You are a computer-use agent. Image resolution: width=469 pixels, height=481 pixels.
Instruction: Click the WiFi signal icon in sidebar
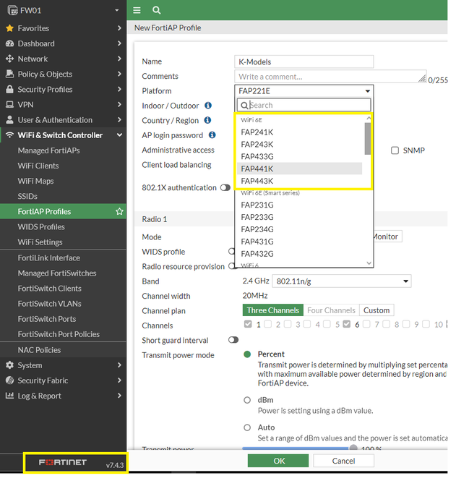[x=10, y=135]
